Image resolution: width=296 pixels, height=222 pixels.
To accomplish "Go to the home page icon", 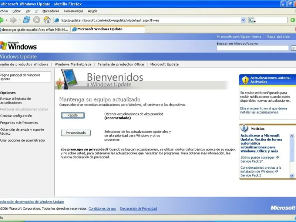I will [47, 20].
